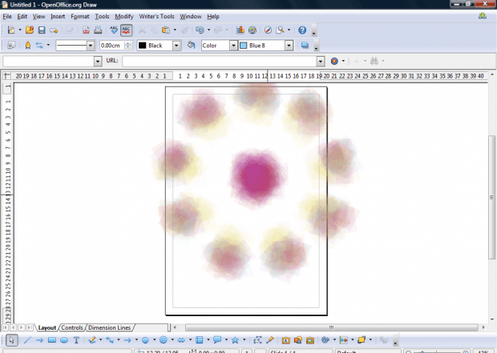Switch to the Dimension Lines tab
The image size is (497, 353).
[109, 327]
